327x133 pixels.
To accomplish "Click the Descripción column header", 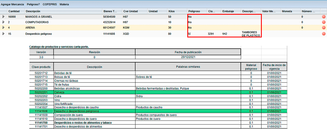I will 33,11.
